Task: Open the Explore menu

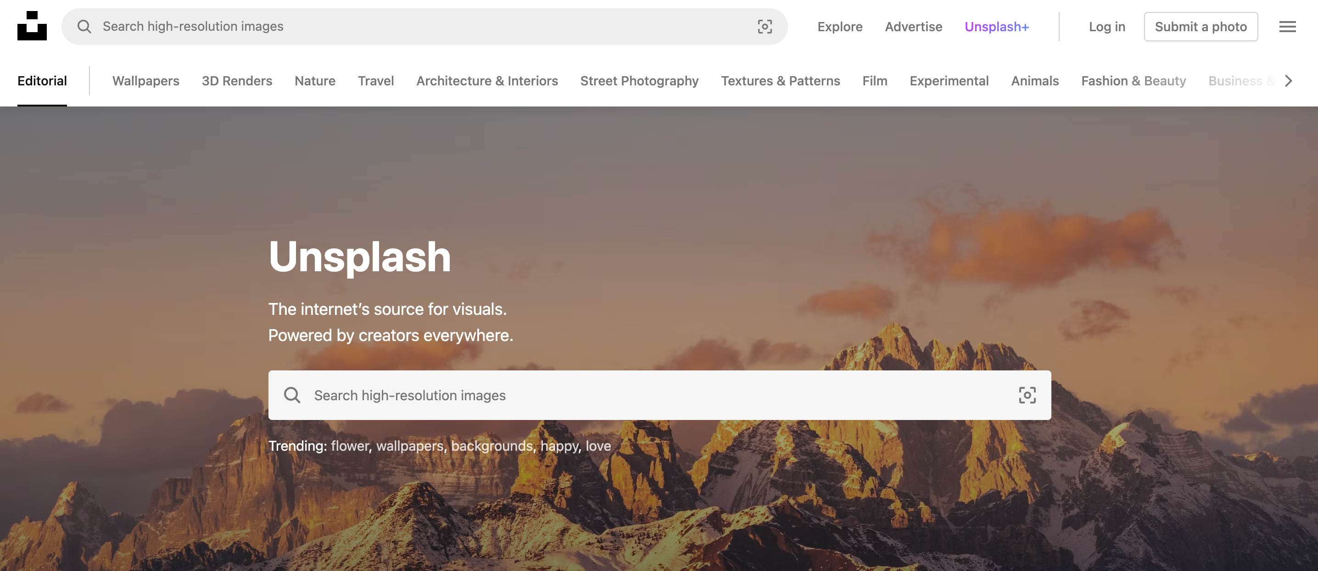Action: (x=840, y=27)
